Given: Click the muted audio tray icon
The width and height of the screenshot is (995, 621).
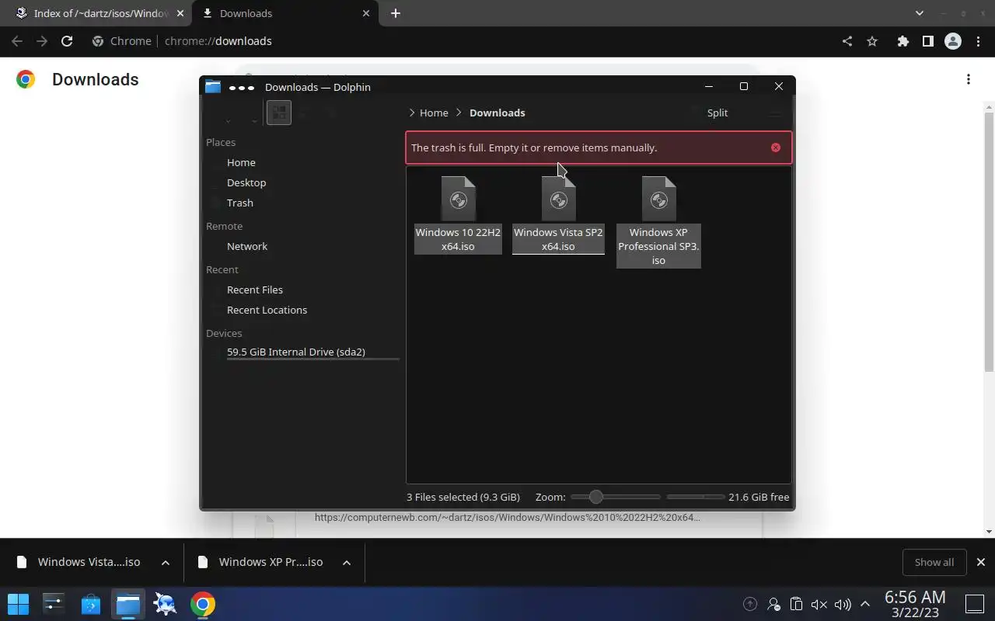Looking at the screenshot, I should point(819,604).
